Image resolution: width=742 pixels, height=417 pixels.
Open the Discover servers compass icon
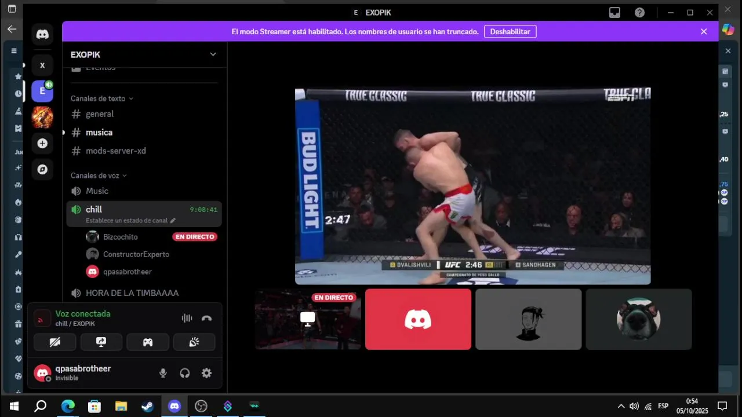[42, 169]
